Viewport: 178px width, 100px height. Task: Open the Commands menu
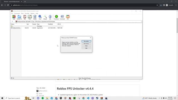pos(17,13)
